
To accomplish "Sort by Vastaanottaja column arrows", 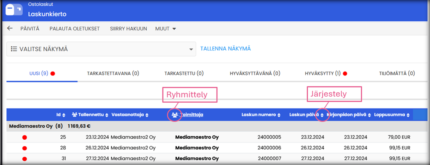I will (147, 115).
